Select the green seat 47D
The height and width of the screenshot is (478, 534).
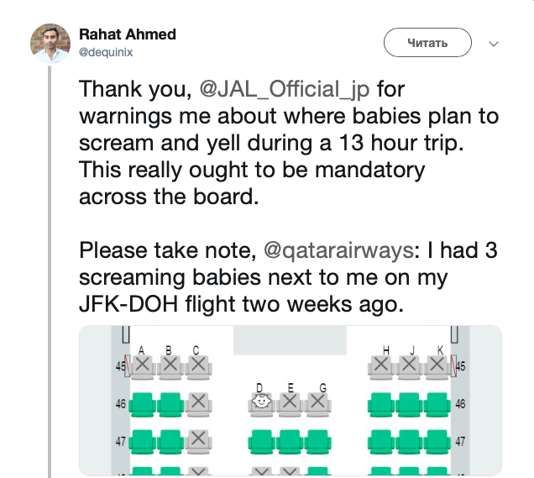pos(262,440)
